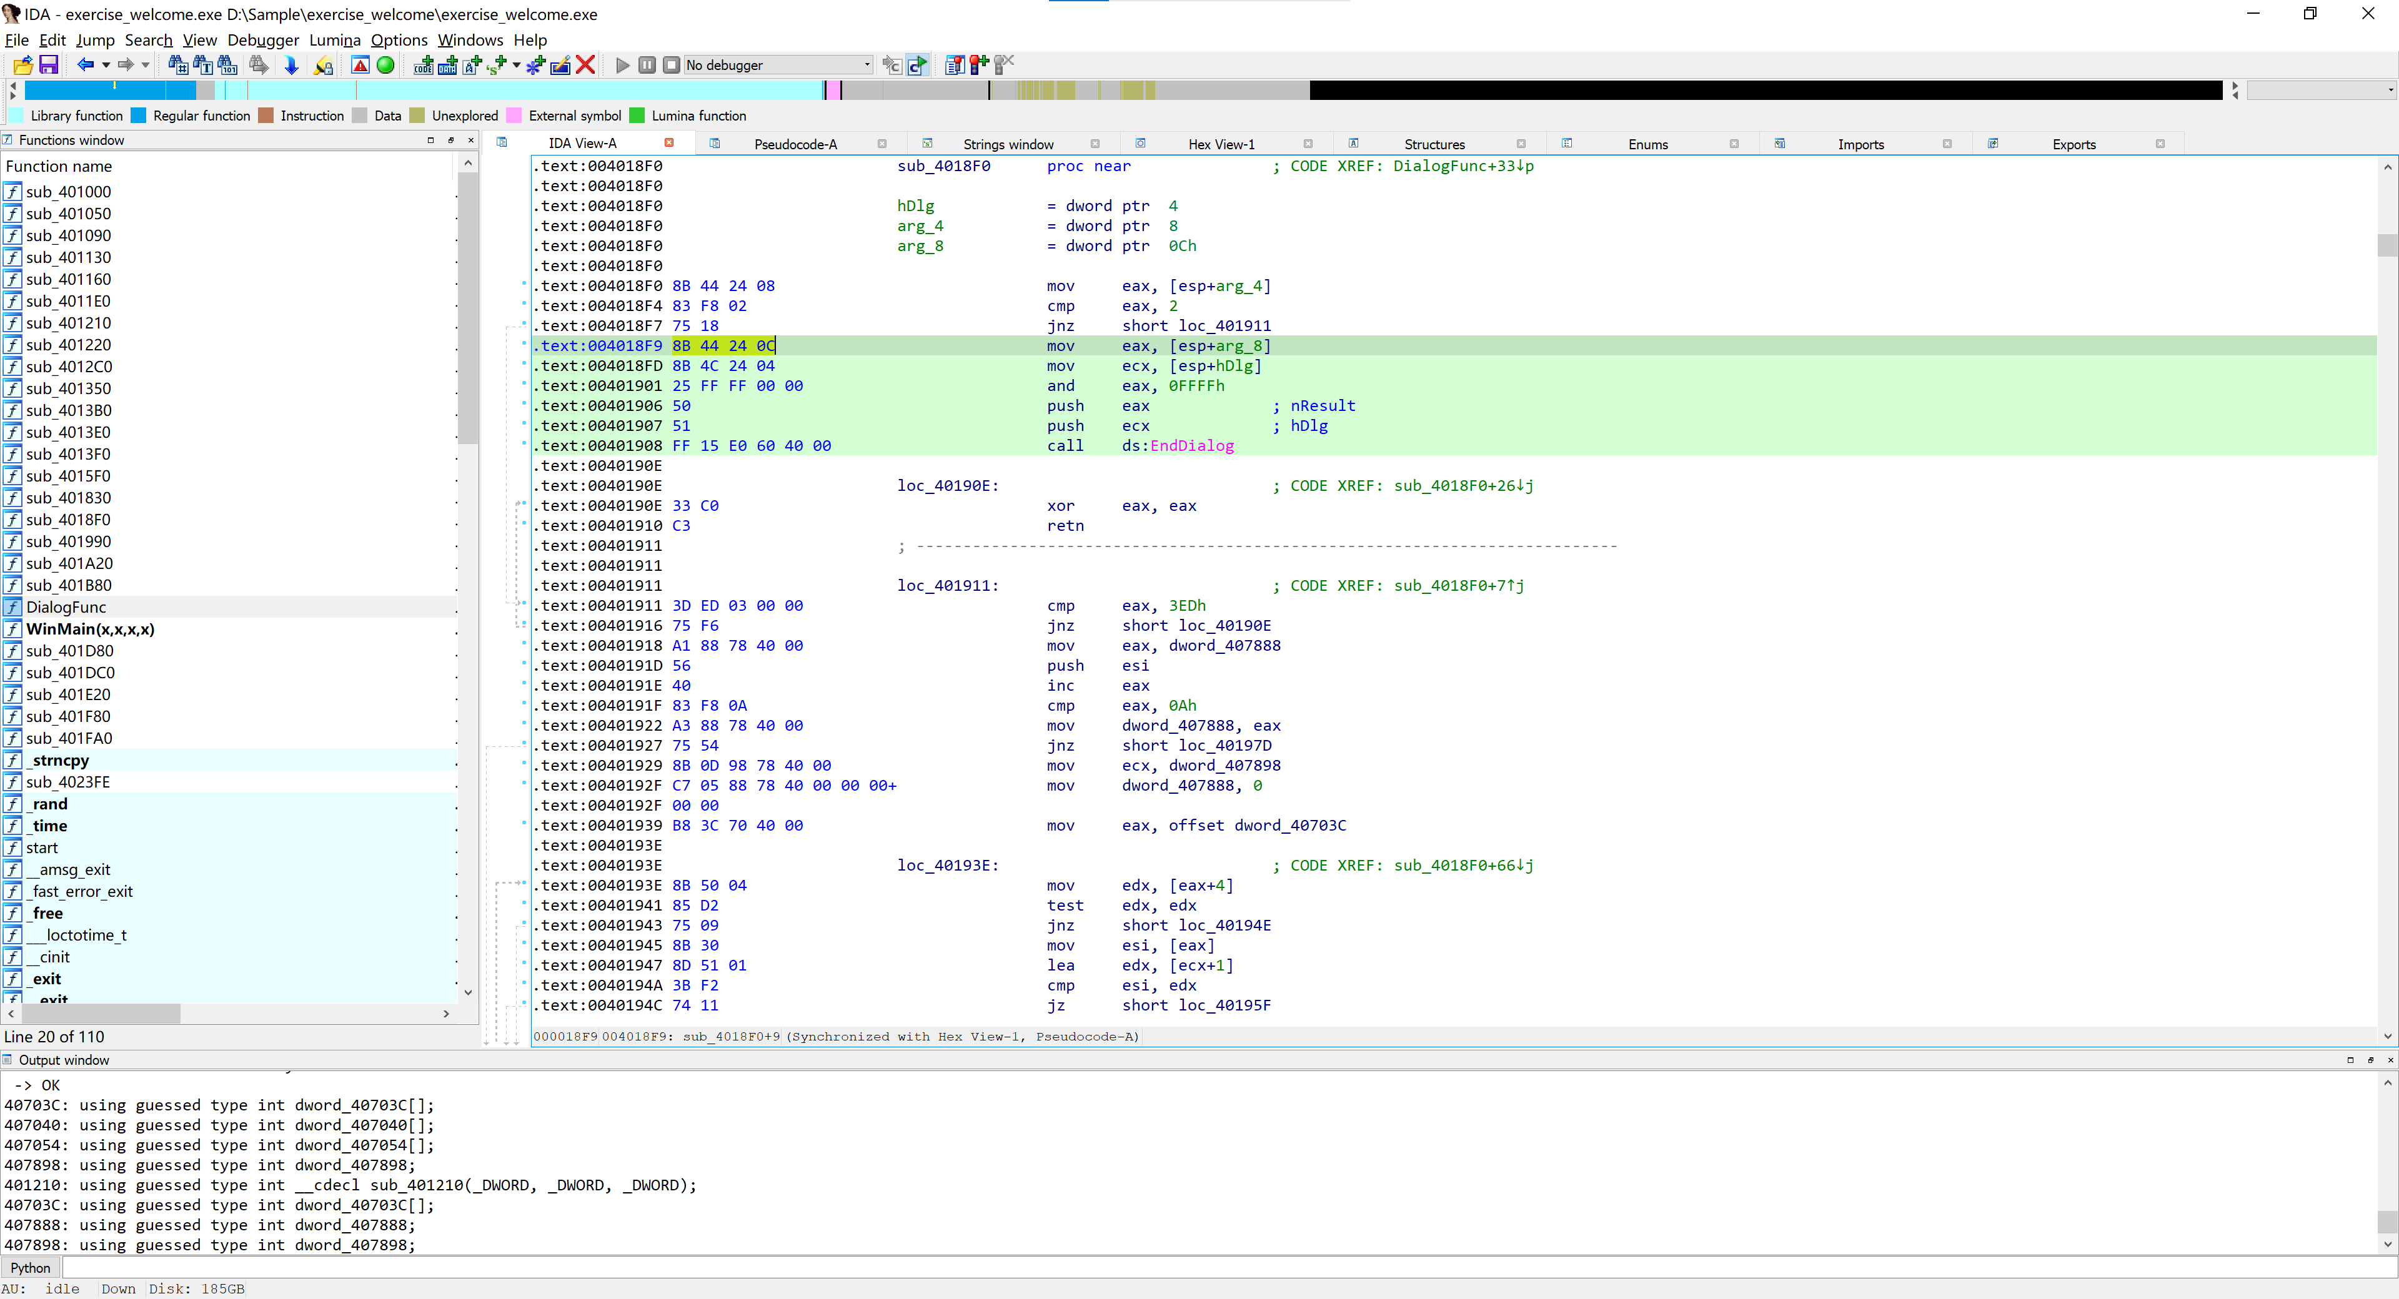The width and height of the screenshot is (2399, 1299).
Task: Close the Enums tab
Action: click(1734, 144)
